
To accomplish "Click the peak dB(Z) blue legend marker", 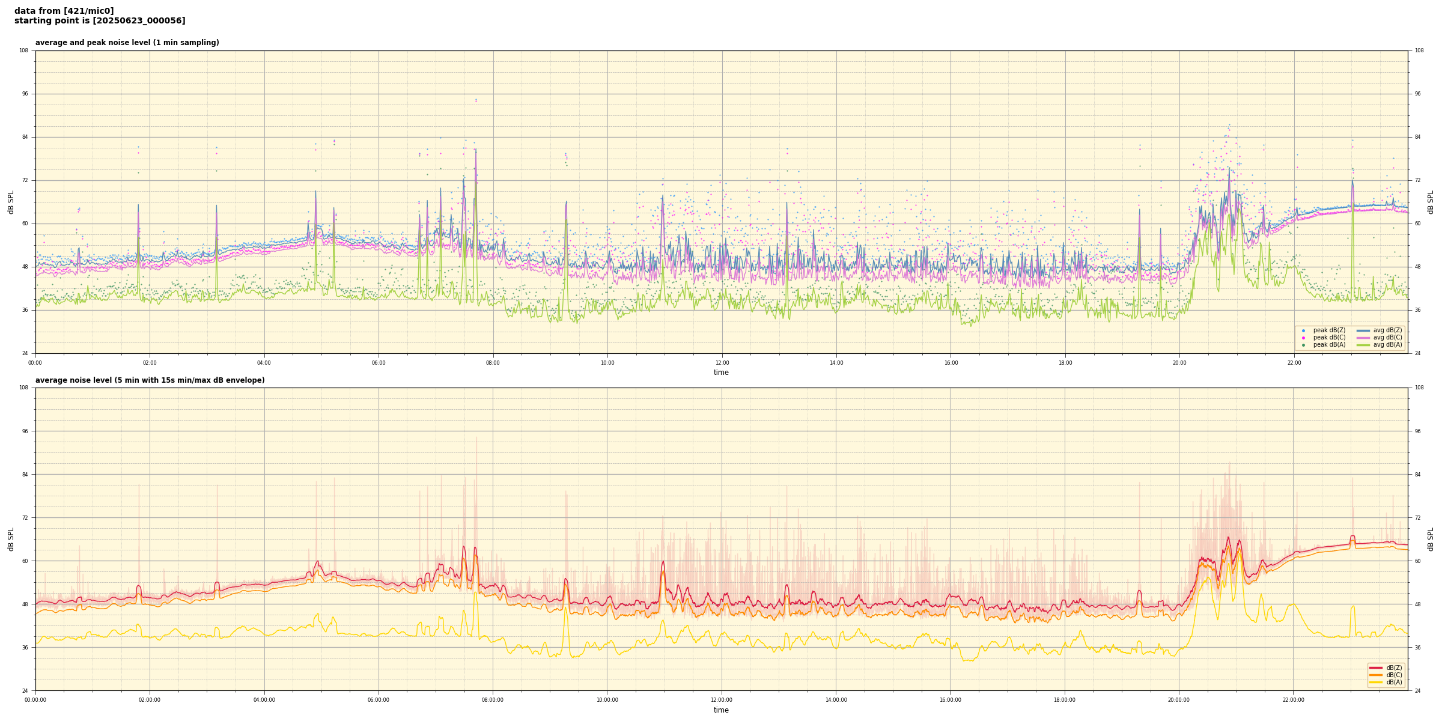I will click(1303, 330).
